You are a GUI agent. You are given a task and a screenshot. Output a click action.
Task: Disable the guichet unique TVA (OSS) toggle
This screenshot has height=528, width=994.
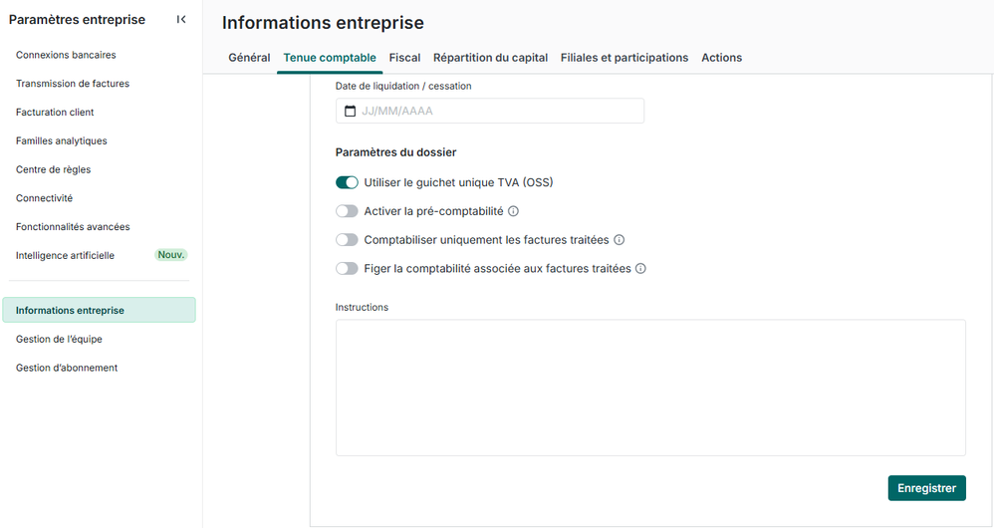pyautogui.click(x=347, y=182)
